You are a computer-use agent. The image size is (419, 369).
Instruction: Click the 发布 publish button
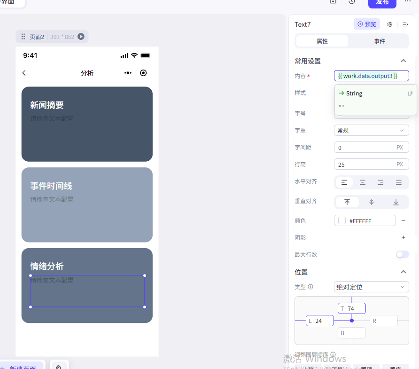pyautogui.click(x=382, y=2)
